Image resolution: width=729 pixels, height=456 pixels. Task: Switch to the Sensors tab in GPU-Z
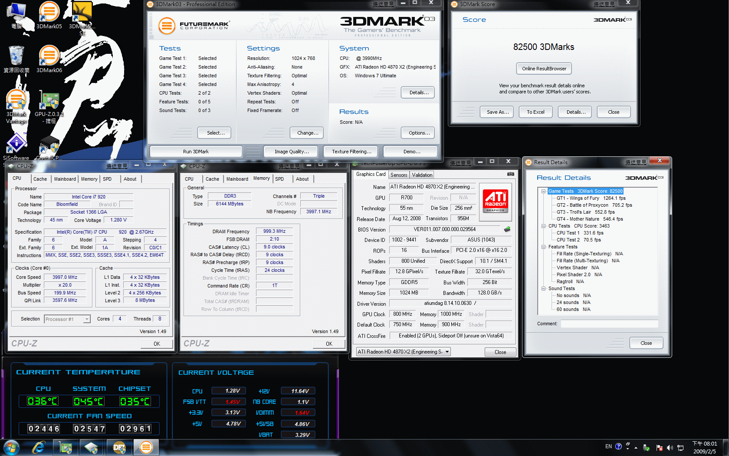click(x=399, y=175)
